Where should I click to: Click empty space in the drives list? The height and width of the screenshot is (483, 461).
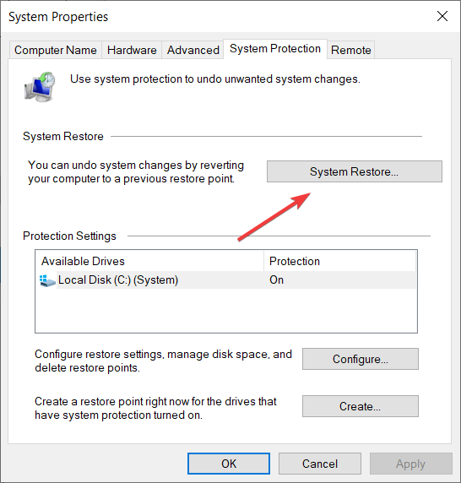click(x=225, y=311)
